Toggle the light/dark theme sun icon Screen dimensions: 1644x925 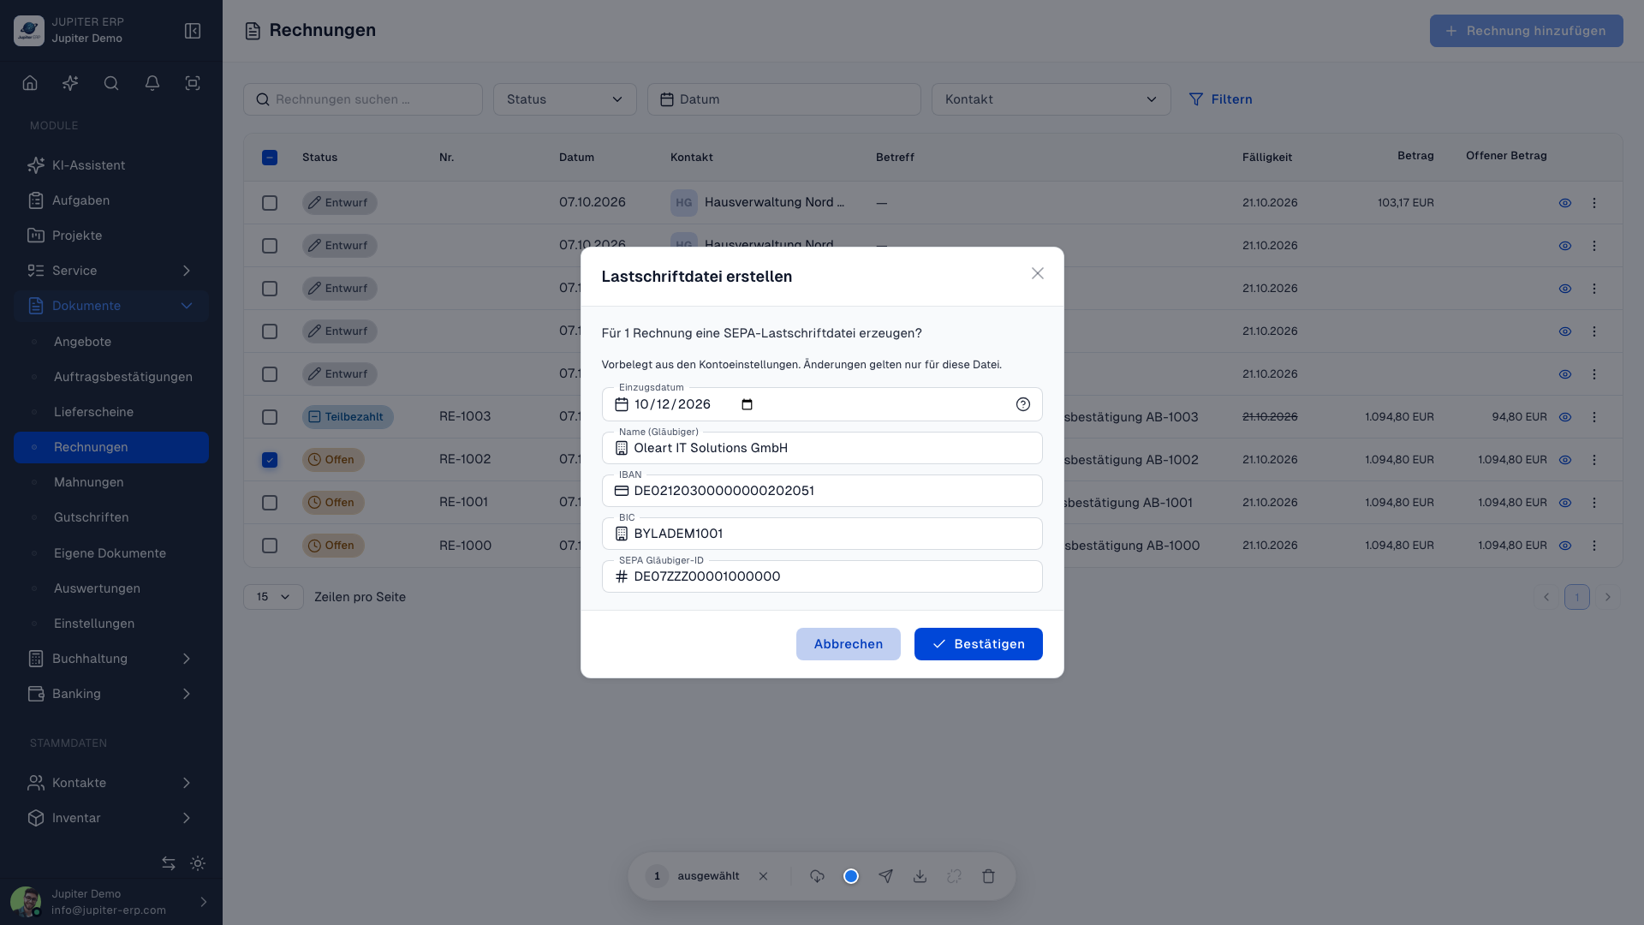click(198, 863)
